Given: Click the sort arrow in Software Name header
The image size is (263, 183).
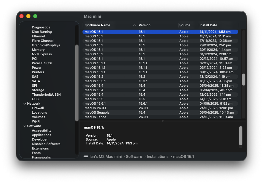Looking at the screenshot, I should tap(134, 25).
